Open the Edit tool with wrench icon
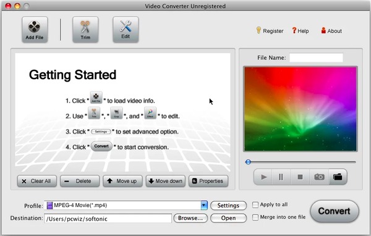 126,30
